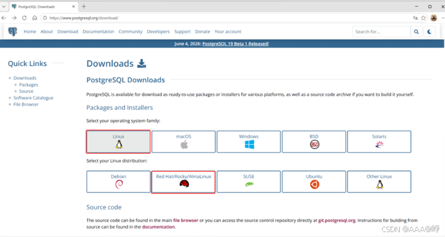Click the browser tab PostgreSQL: Downloads

43,7
